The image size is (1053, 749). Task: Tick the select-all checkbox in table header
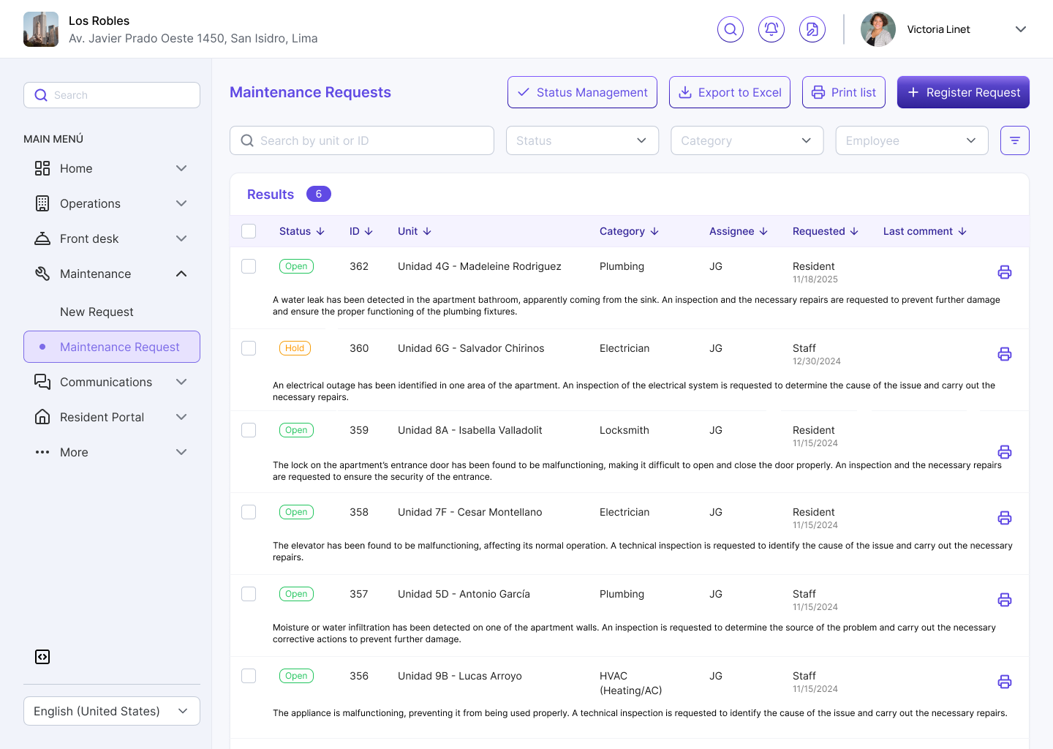click(249, 231)
